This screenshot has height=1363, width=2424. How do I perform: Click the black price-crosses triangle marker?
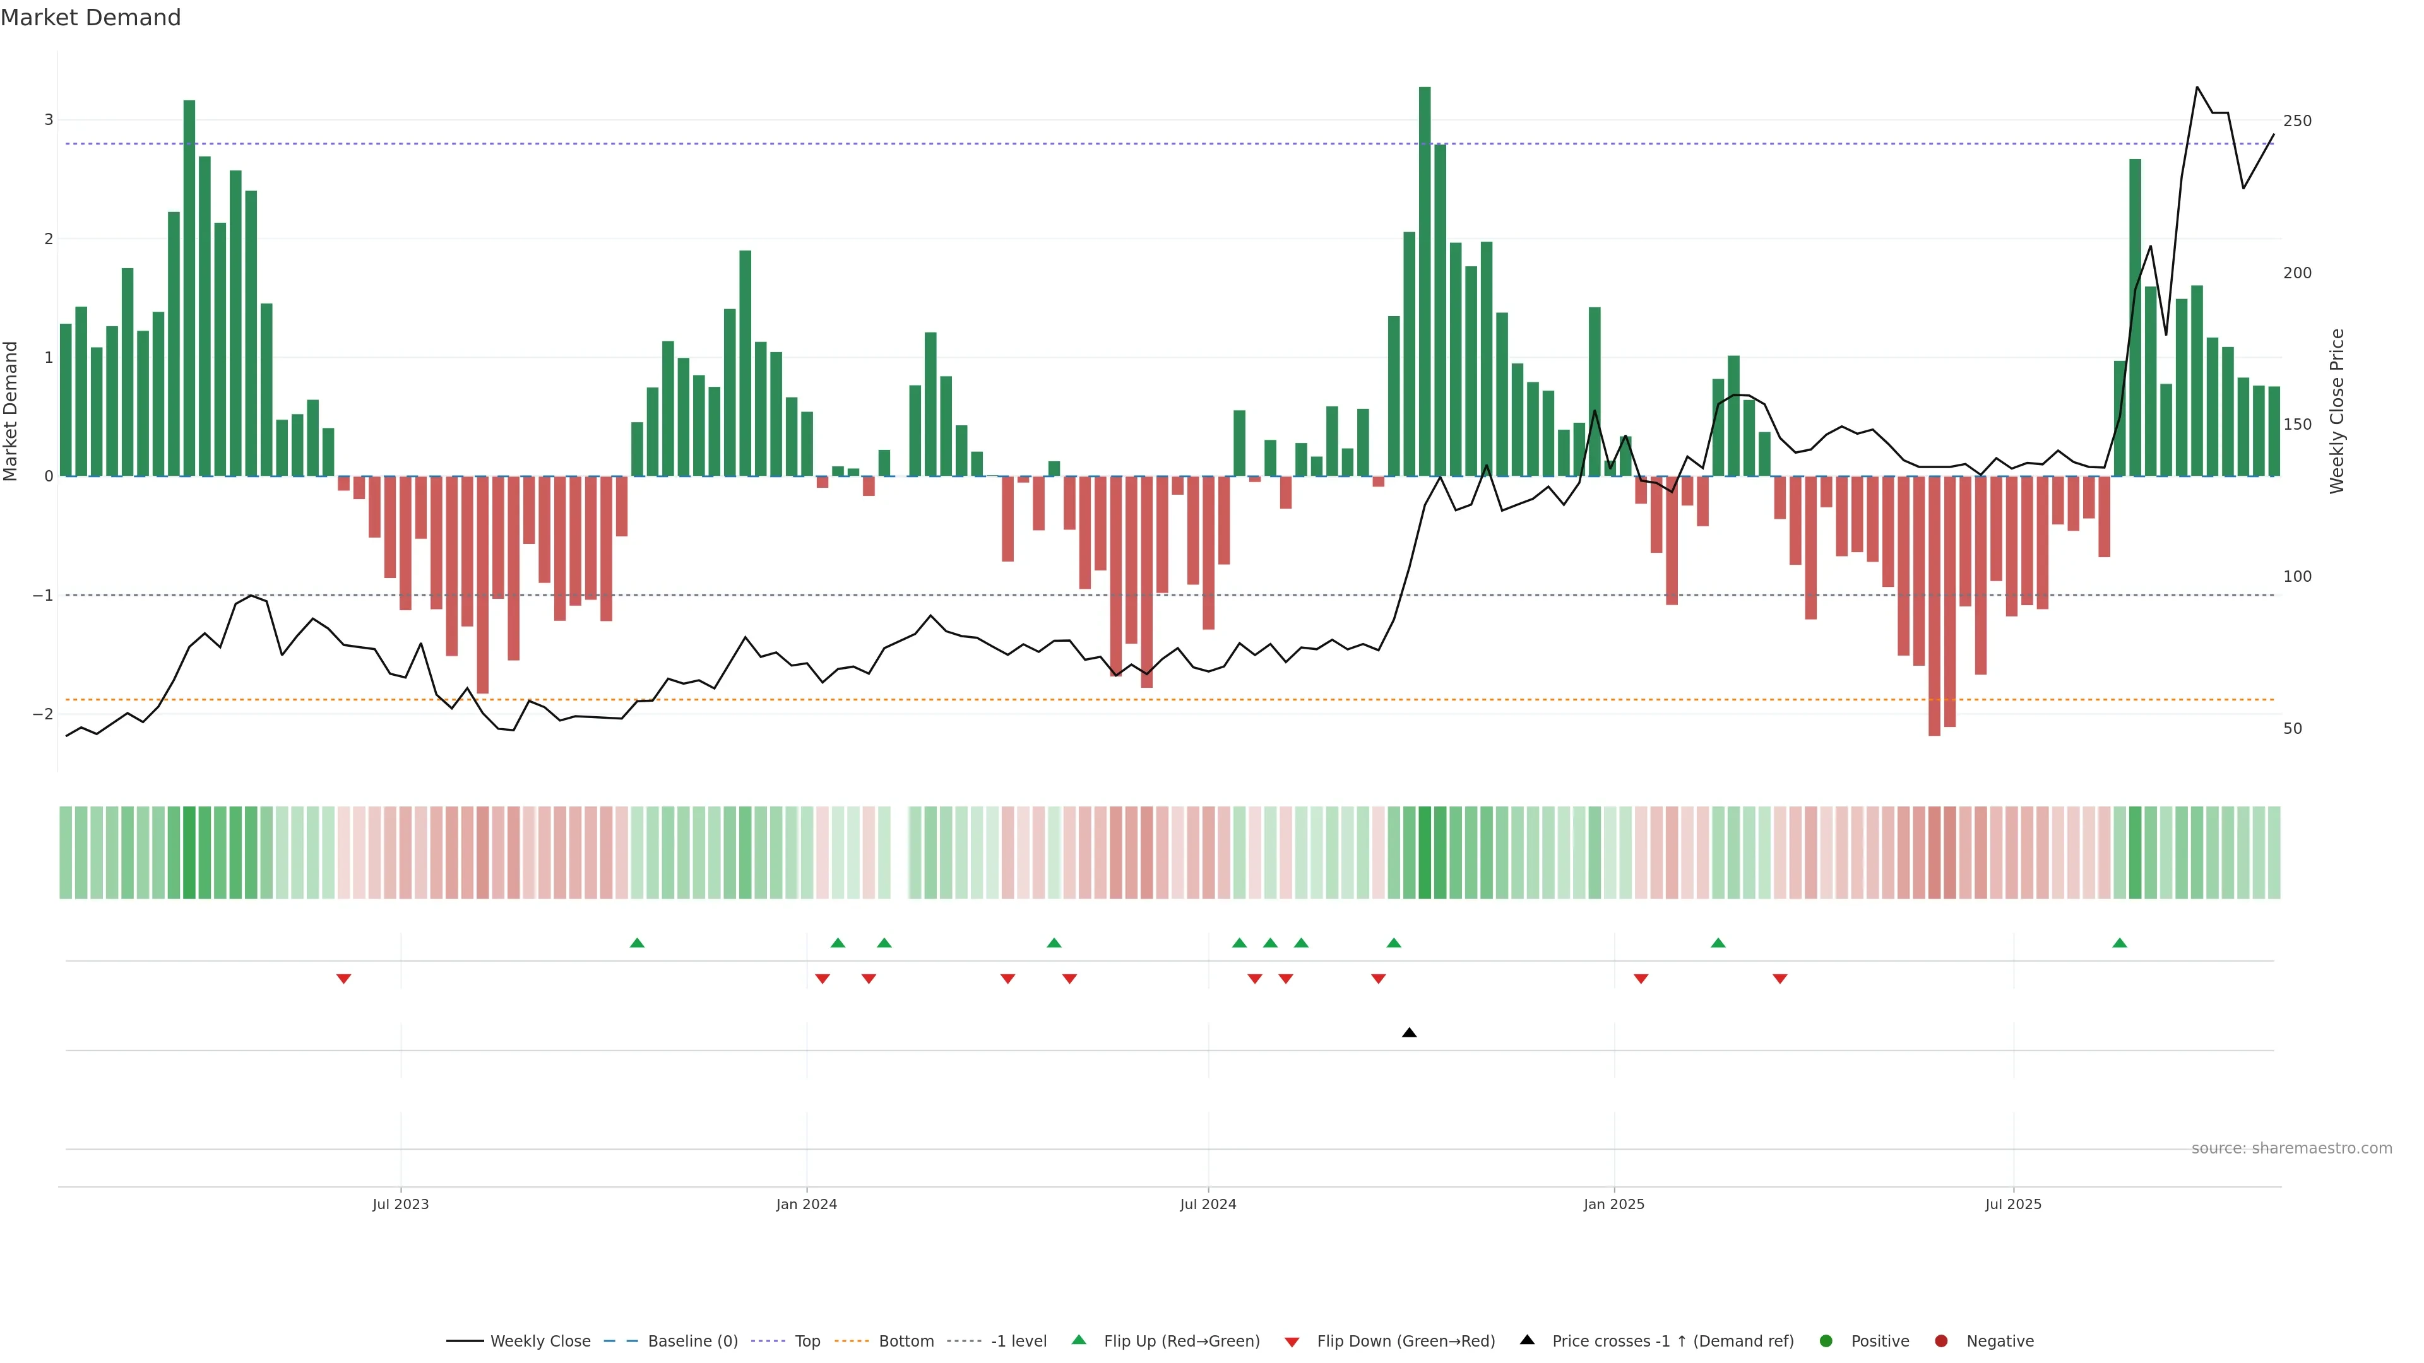(1409, 1033)
